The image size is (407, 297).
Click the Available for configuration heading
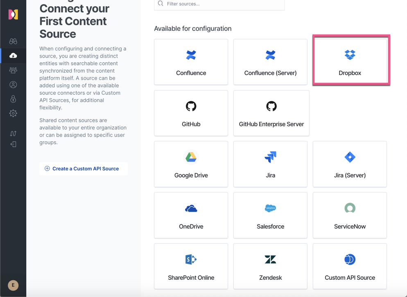point(192,29)
